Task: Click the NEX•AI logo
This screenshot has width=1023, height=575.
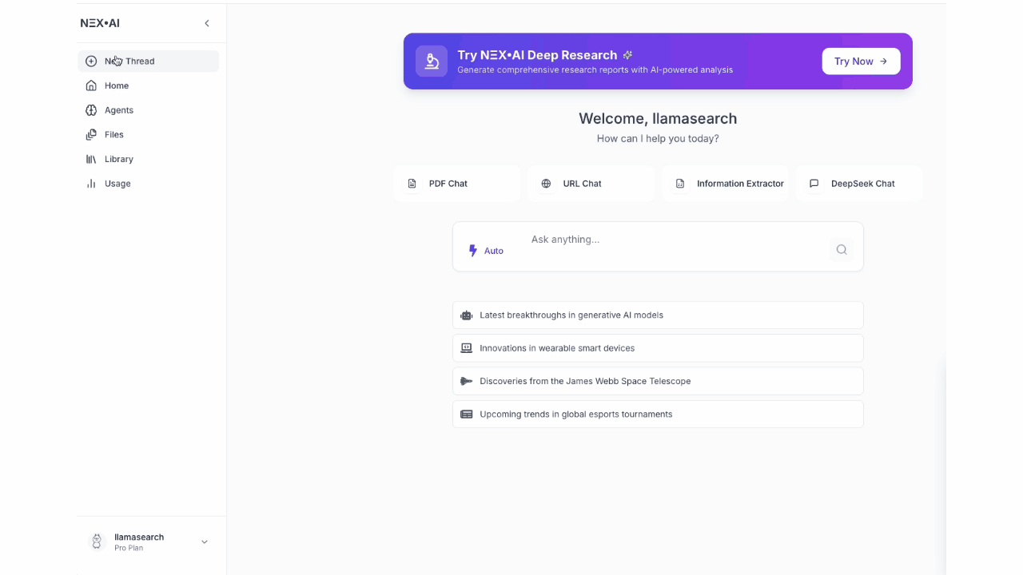Action: tap(100, 23)
